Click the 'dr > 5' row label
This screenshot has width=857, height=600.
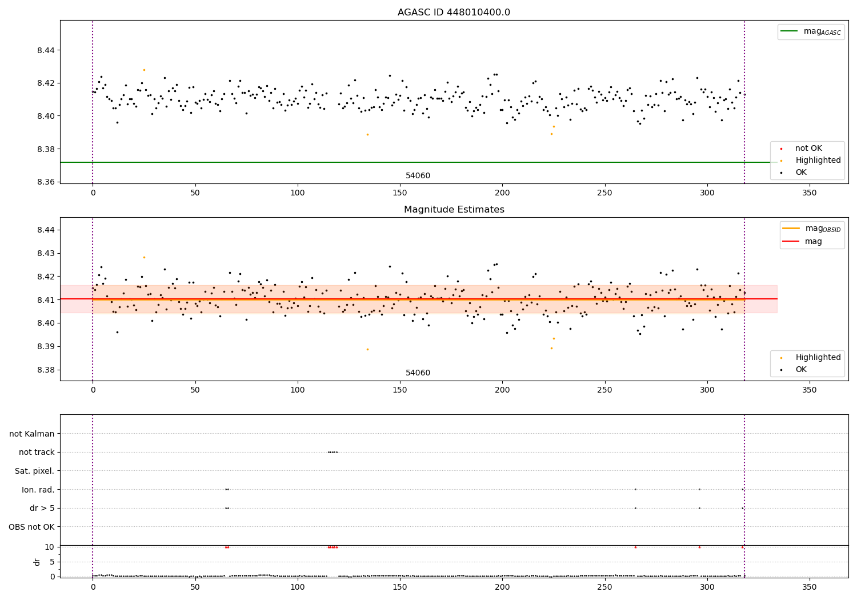pos(42,508)
